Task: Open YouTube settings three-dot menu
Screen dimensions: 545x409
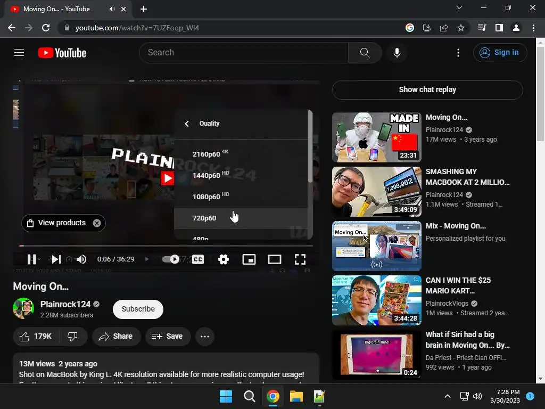Action: click(458, 53)
